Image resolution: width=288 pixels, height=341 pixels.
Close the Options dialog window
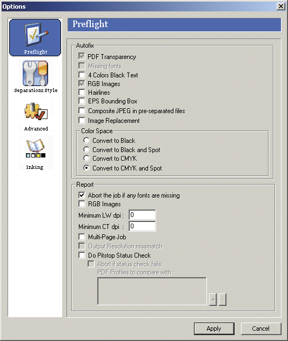[281, 6]
